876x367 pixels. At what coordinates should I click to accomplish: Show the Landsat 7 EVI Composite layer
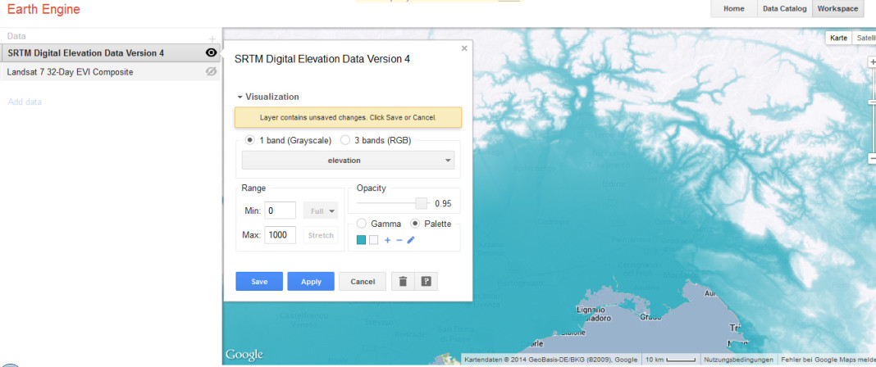211,71
